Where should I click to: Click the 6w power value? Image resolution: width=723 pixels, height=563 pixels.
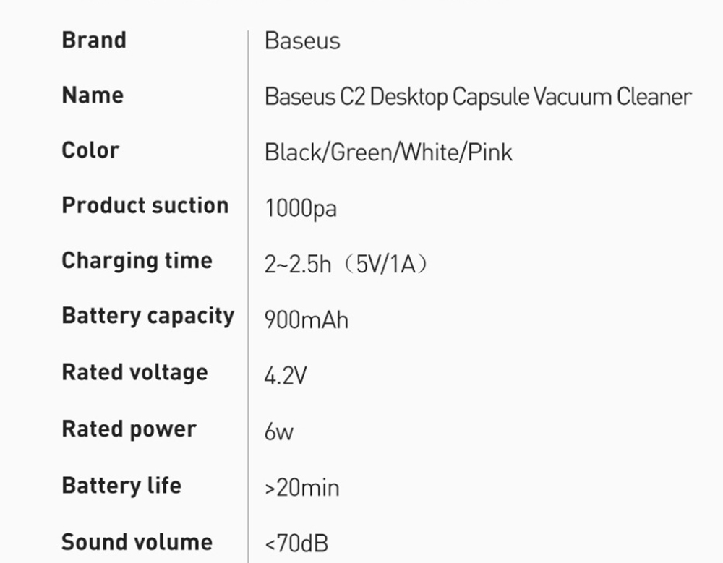(279, 432)
